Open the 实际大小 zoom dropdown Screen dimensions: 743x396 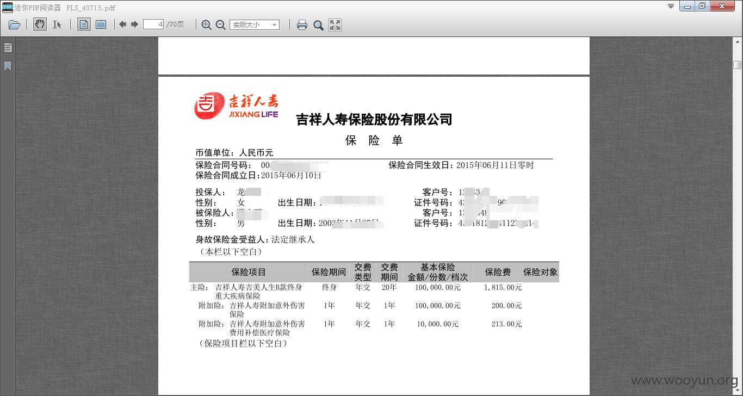coord(255,24)
